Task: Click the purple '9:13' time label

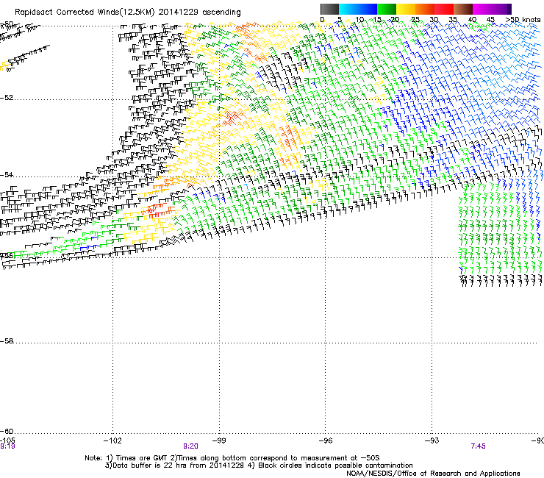Action: click(x=7, y=446)
